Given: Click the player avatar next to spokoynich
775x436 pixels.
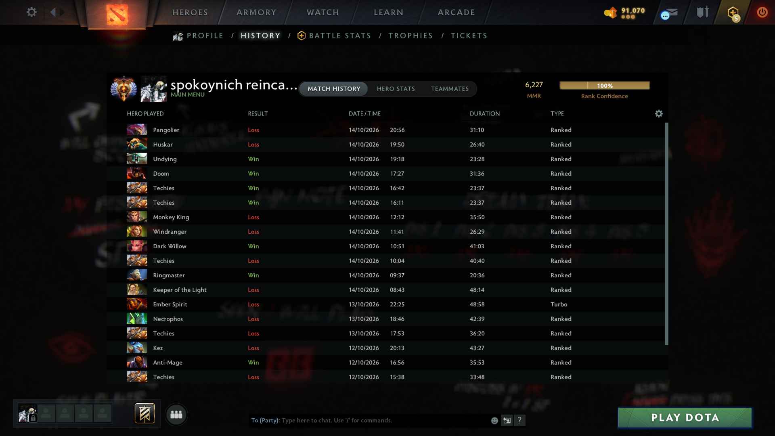Looking at the screenshot, I should [153, 88].
